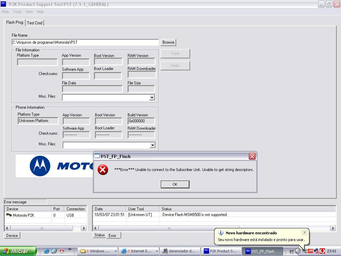
Task: Open Internet Explorer taskbar group
Action: [139, 251]
